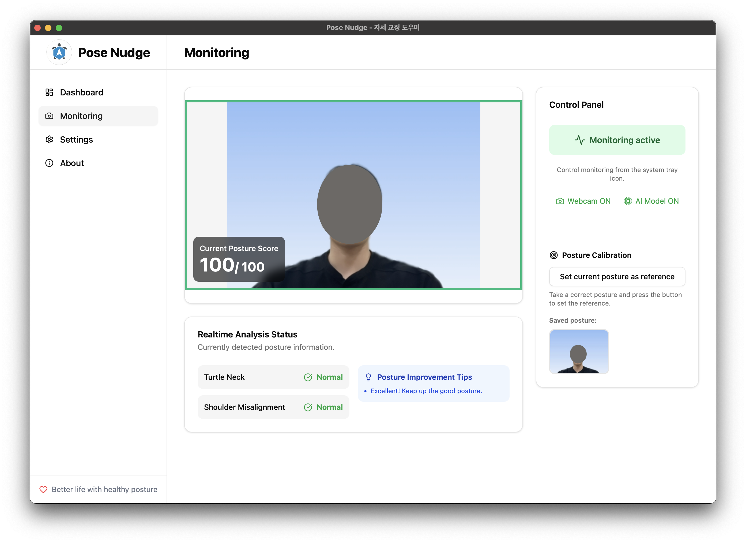The width and height of the screenshot is (746, 543).
Task: Click the AI Model ON chip icon
Action: click(x=628, y=201)
